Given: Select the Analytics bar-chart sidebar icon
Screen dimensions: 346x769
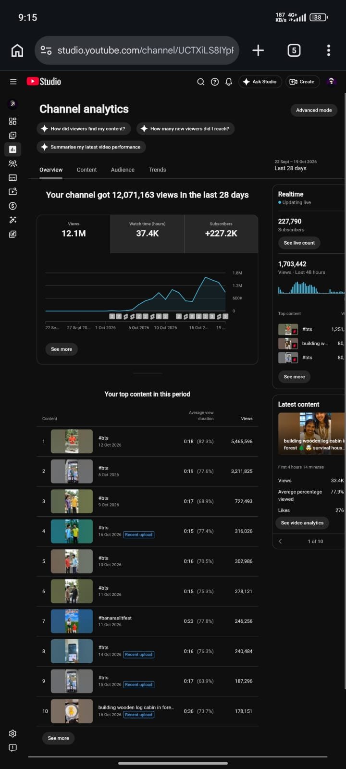Looking at the screenshot, I should [13, 149].
